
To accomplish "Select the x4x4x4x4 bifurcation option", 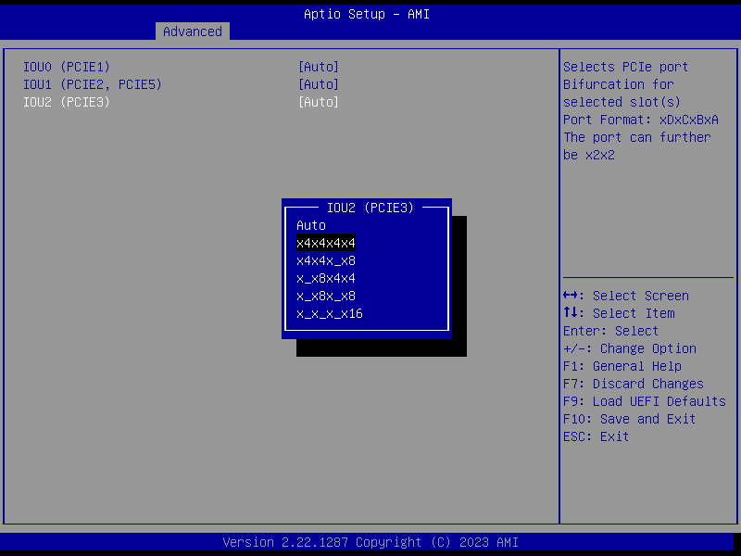I will [326, 243].
